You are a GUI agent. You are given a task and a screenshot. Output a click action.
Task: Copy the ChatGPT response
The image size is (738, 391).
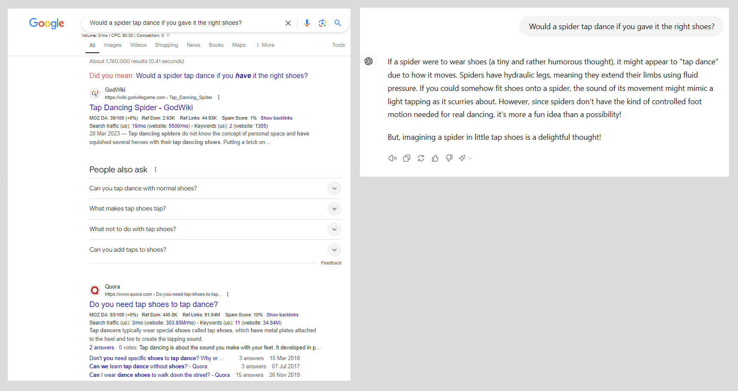point(406,158)
